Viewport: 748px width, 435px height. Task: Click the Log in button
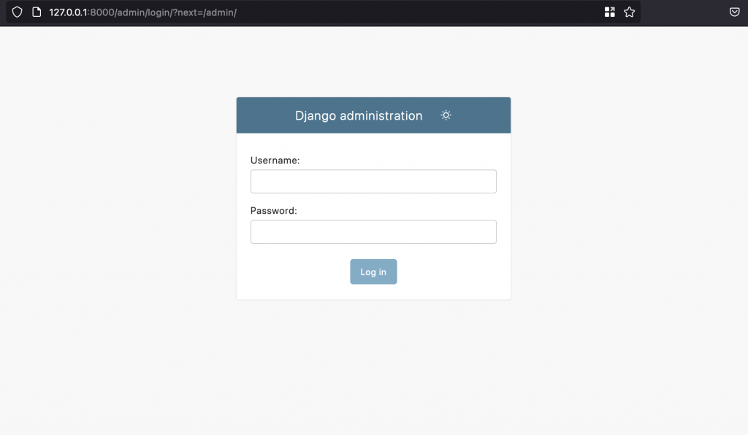(x=373, y=272)
